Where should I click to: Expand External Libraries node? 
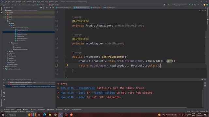coord(4,67)
